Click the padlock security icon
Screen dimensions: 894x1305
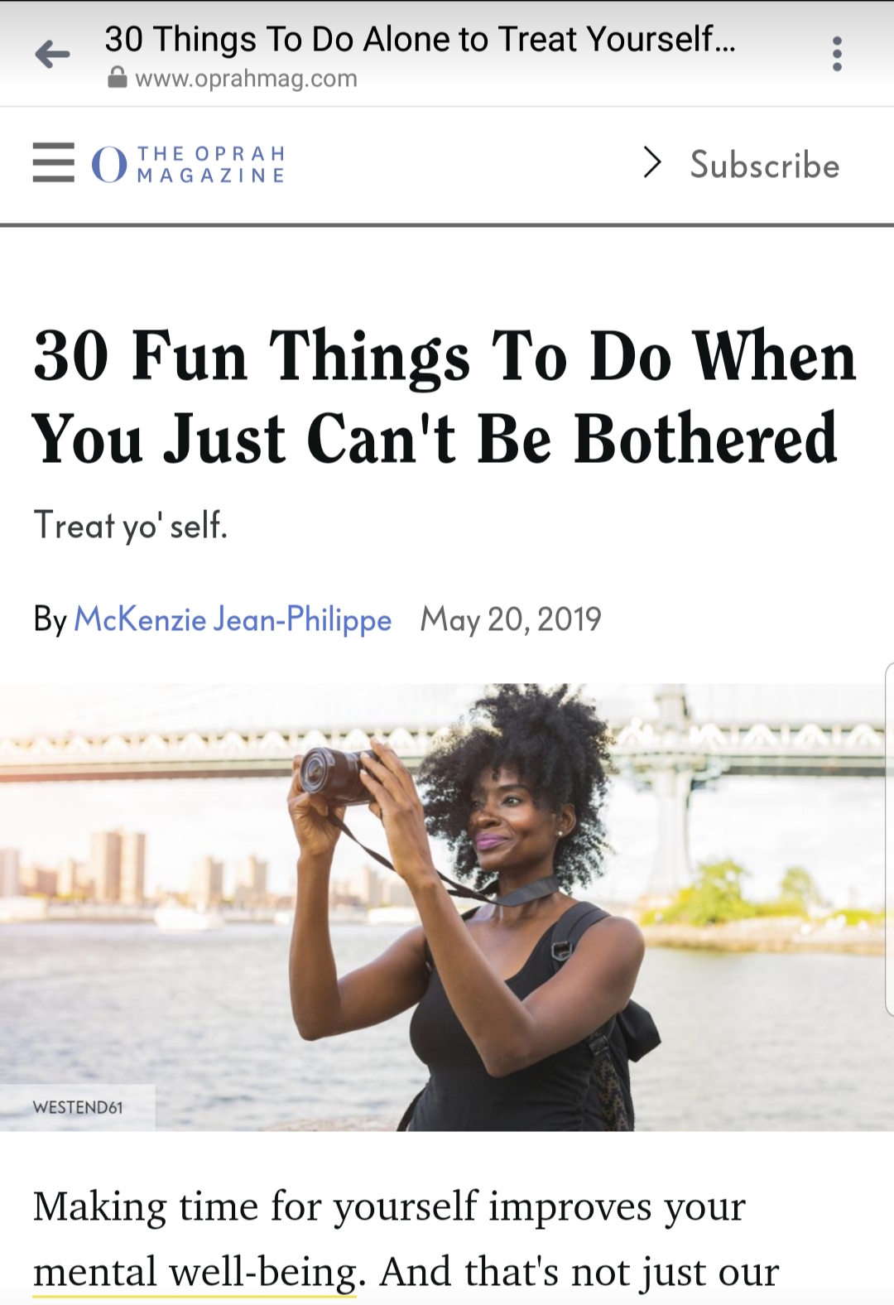pos(118,79)
